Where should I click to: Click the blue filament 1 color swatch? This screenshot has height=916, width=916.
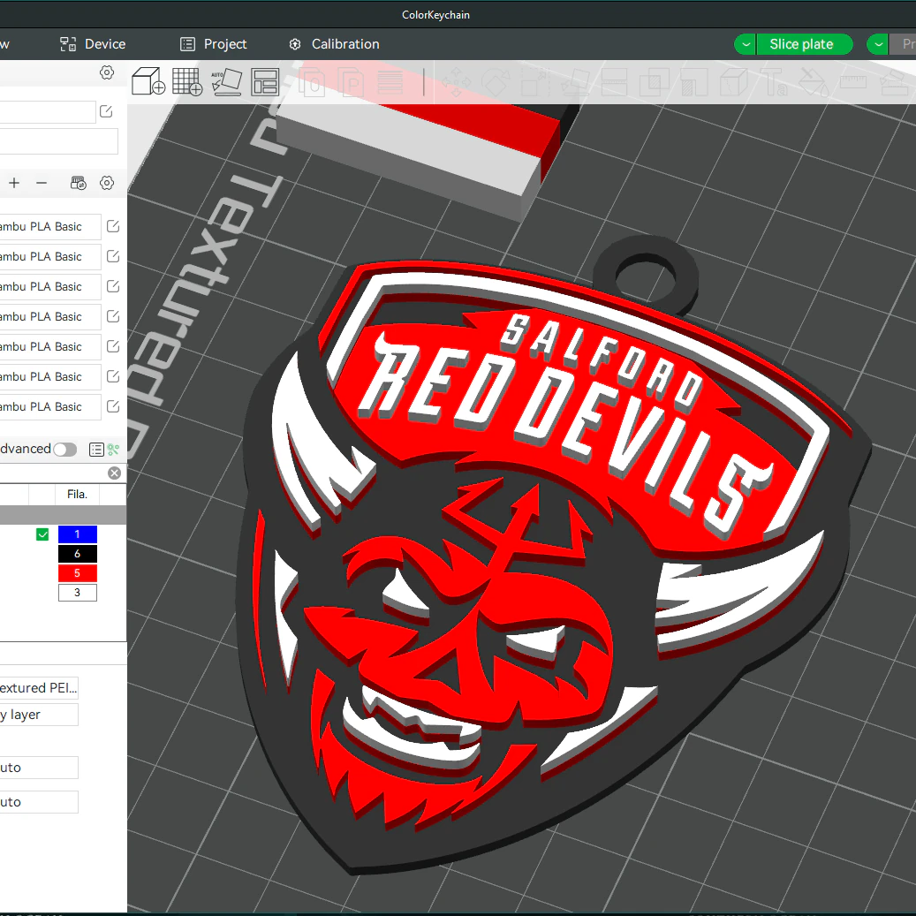[78, 534]
